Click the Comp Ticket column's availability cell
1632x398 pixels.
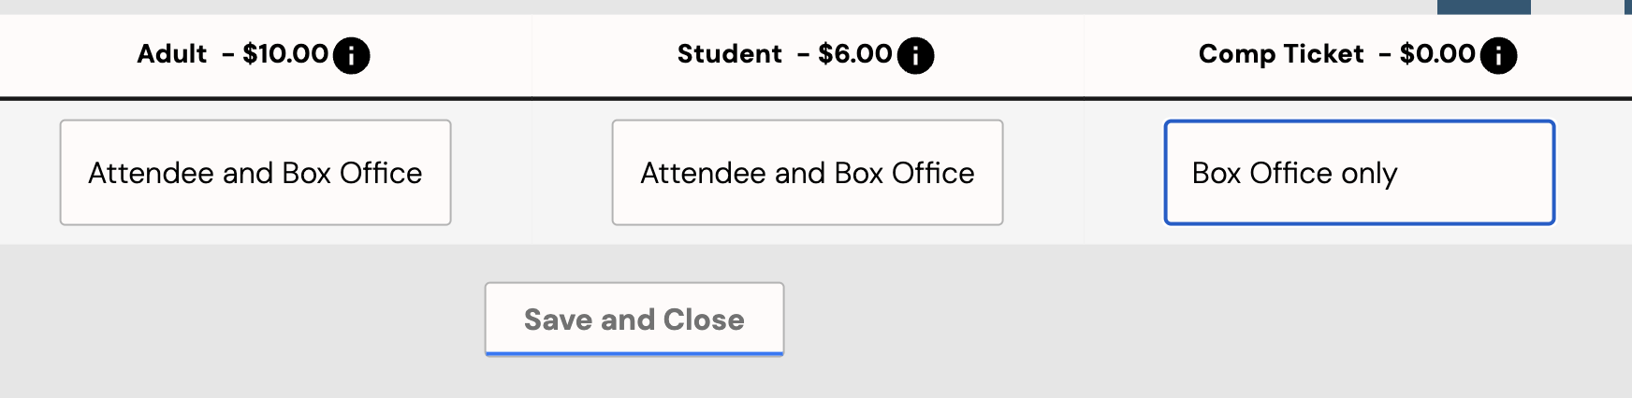point(1358,172)
